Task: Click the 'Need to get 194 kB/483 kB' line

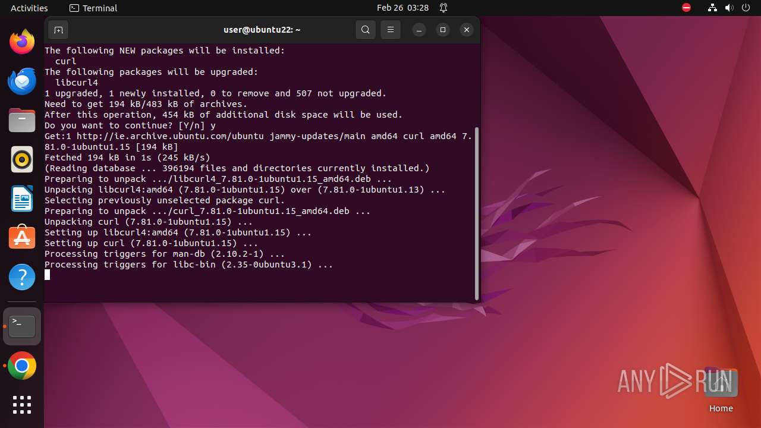Action: [x=146, y=104]
